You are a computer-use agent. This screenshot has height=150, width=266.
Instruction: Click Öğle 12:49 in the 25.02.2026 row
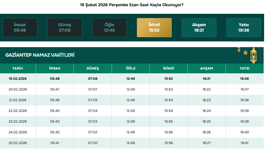(x=131, y=143)
